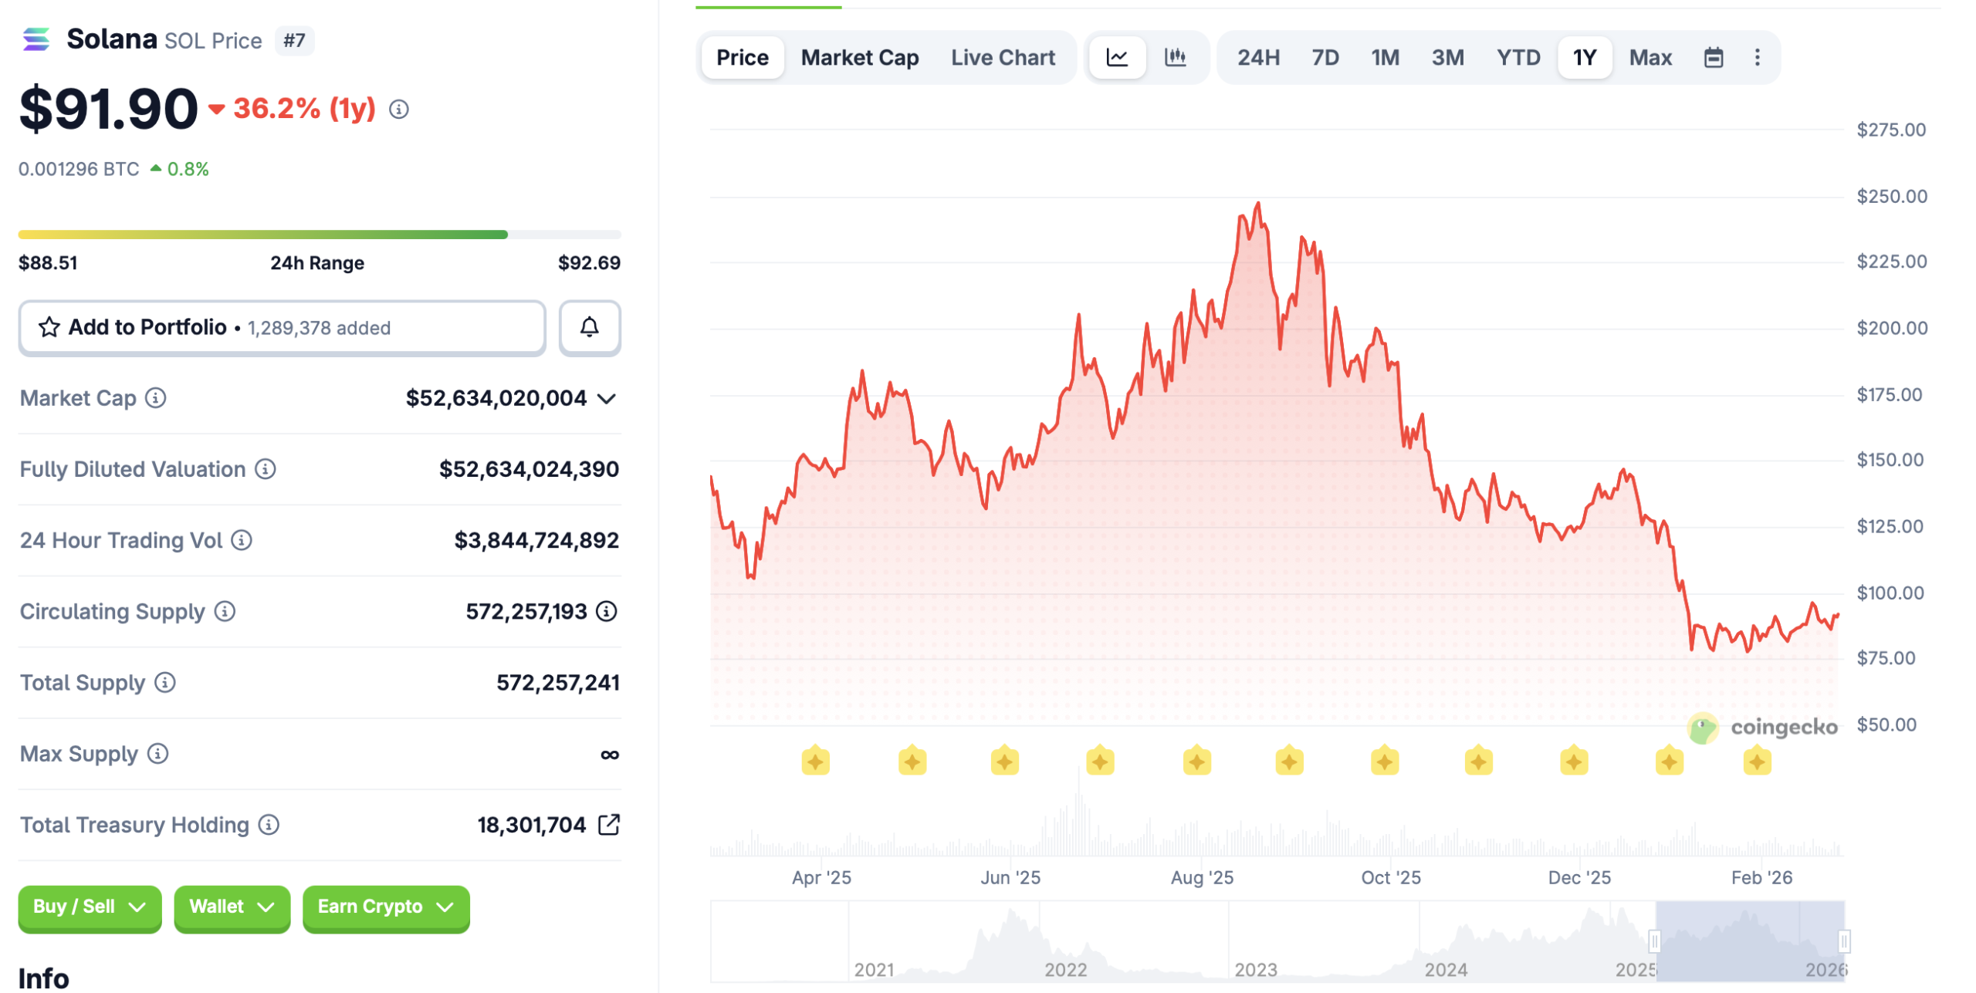This screenshot has width=1976, height=993.
Task: Open the Buy / Sell dropdown
Action: point(89,907)
